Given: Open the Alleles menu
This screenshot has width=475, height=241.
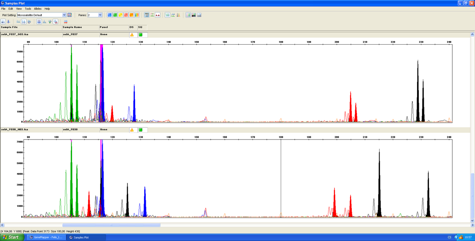Looking at the screenshot, I should (37, 9).
